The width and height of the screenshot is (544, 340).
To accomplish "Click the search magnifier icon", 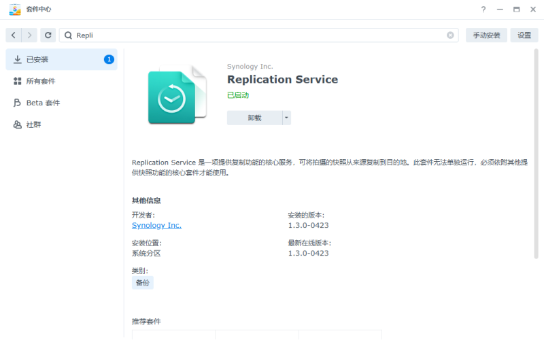I will 69,35.
